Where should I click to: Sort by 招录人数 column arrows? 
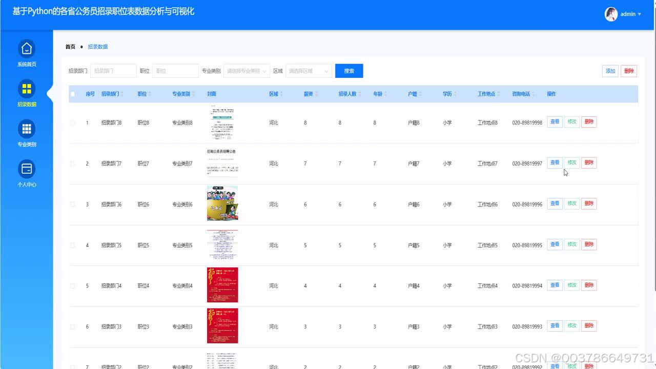pos(360,94)
